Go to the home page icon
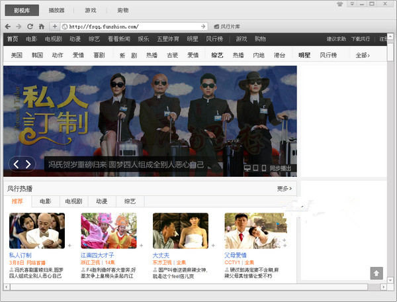This screenshot has height=302, width=397. [x=41, y=26]
